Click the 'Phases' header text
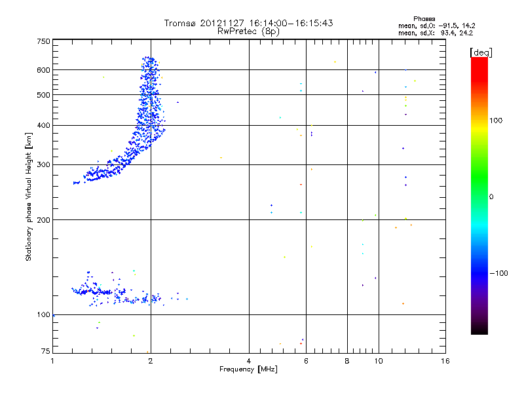 pos(424,19)
